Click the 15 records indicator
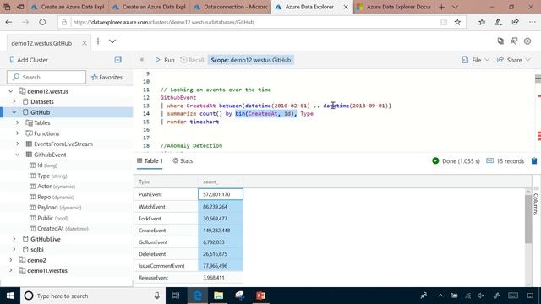 pos(505,161)
